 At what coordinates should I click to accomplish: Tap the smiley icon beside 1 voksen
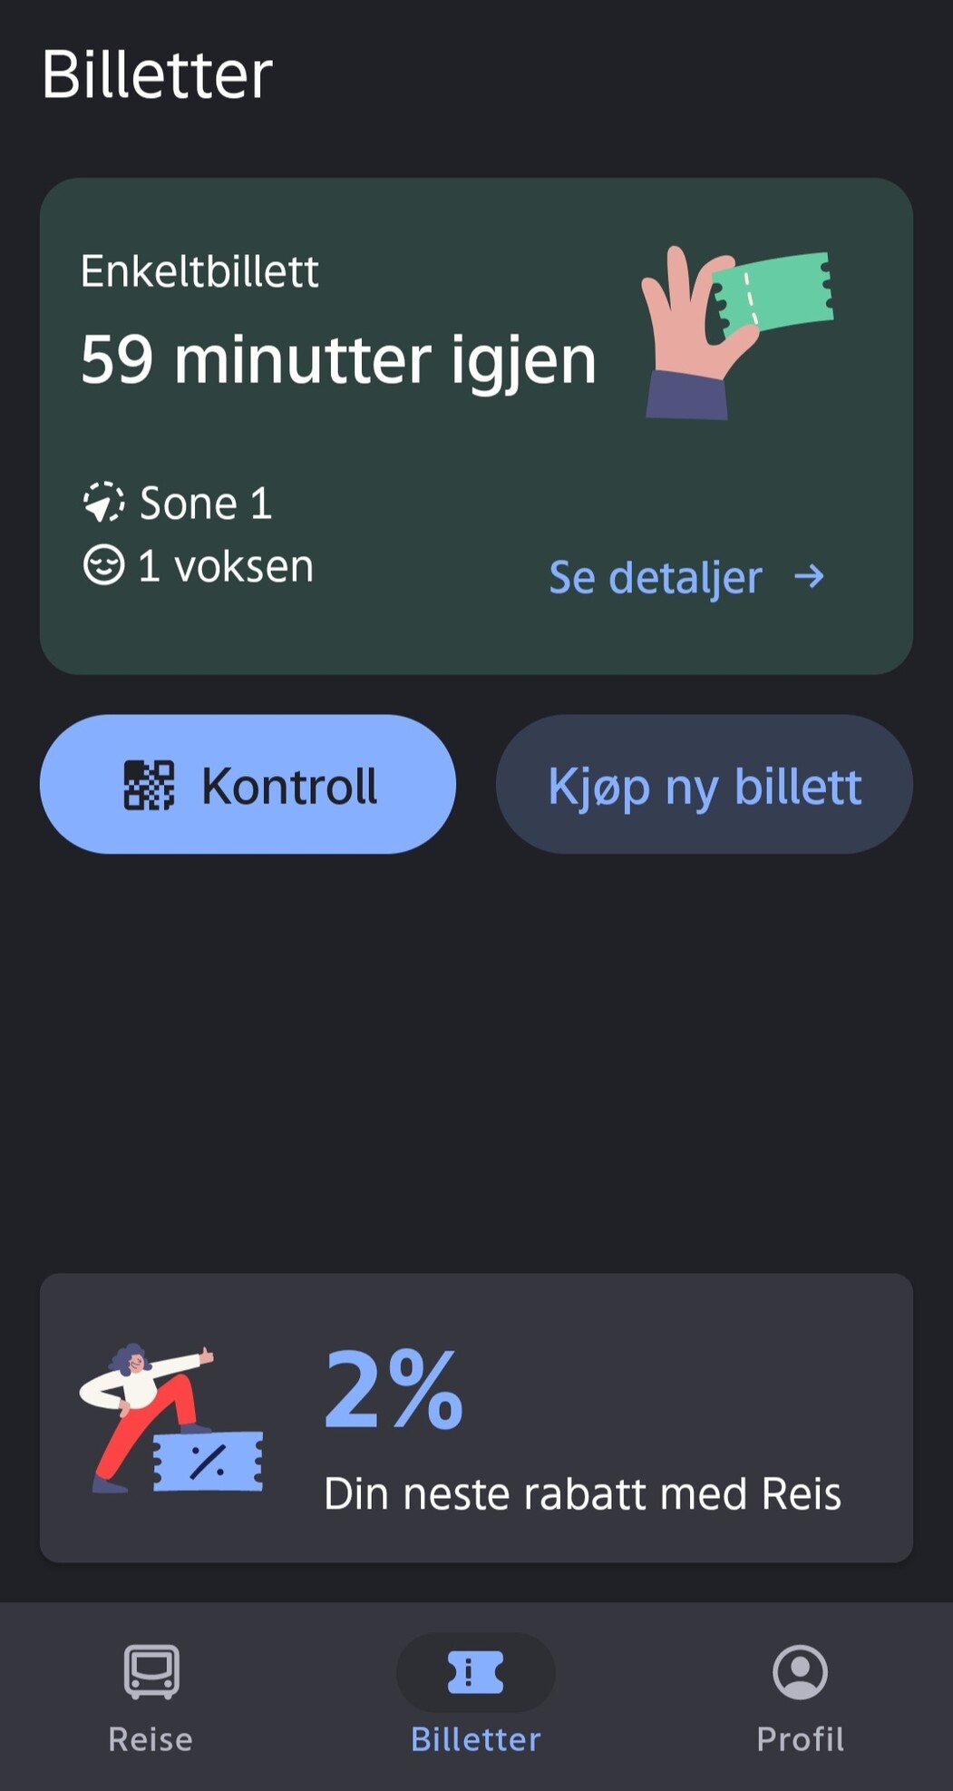click(x=103, y=565)
